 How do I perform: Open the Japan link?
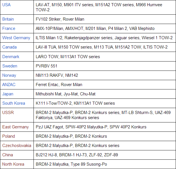[8, 94]
